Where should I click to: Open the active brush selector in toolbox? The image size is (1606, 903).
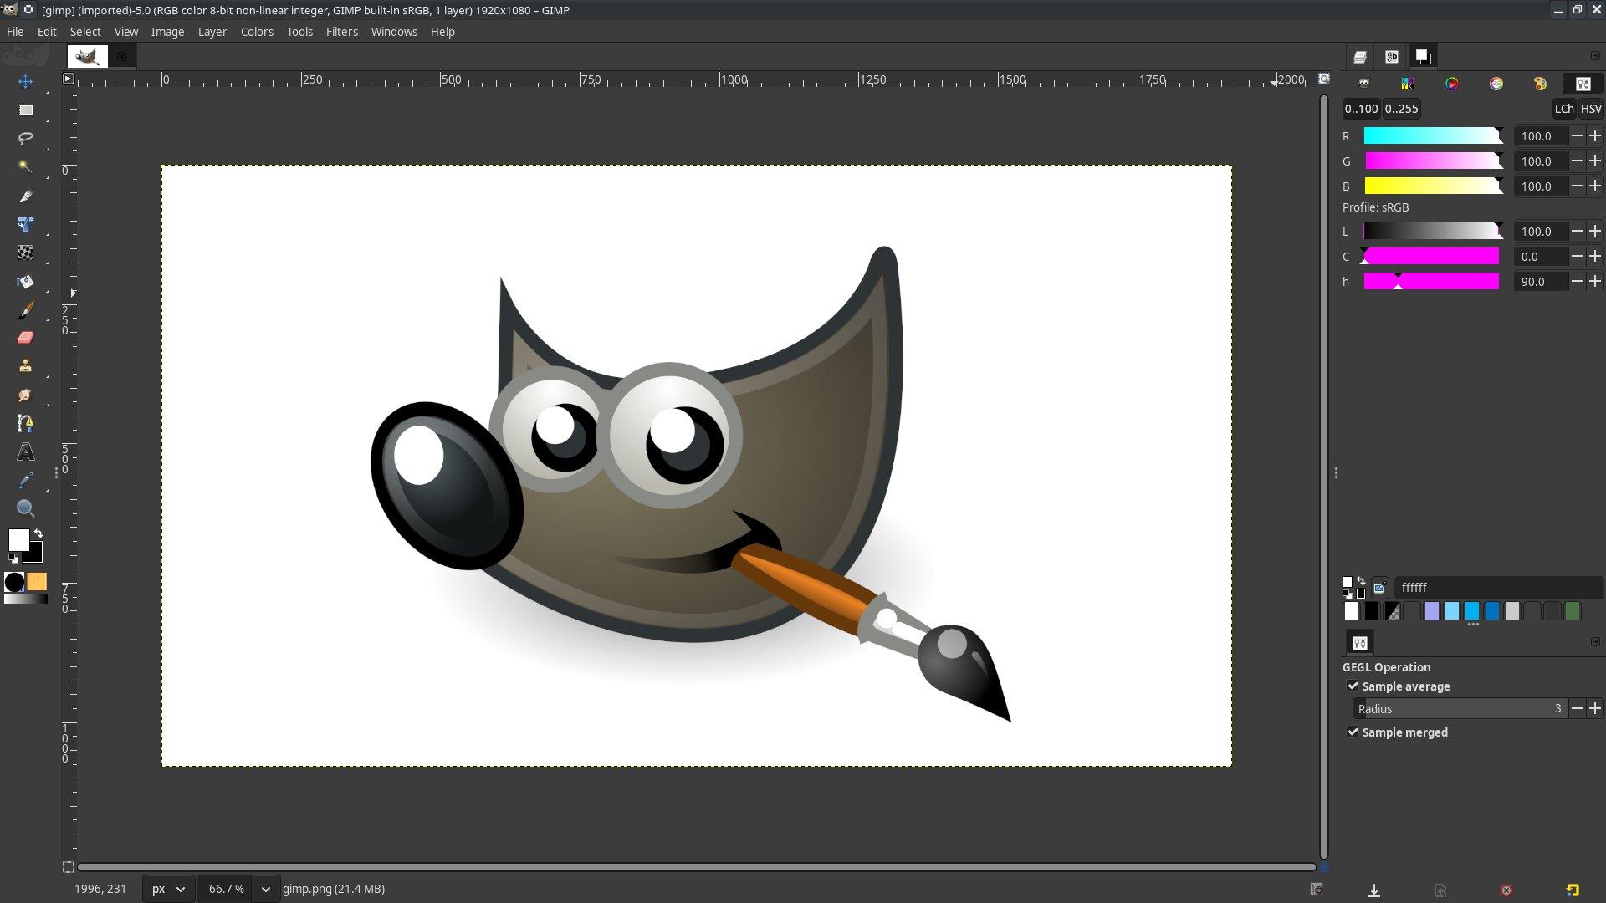tap(14, 582)
